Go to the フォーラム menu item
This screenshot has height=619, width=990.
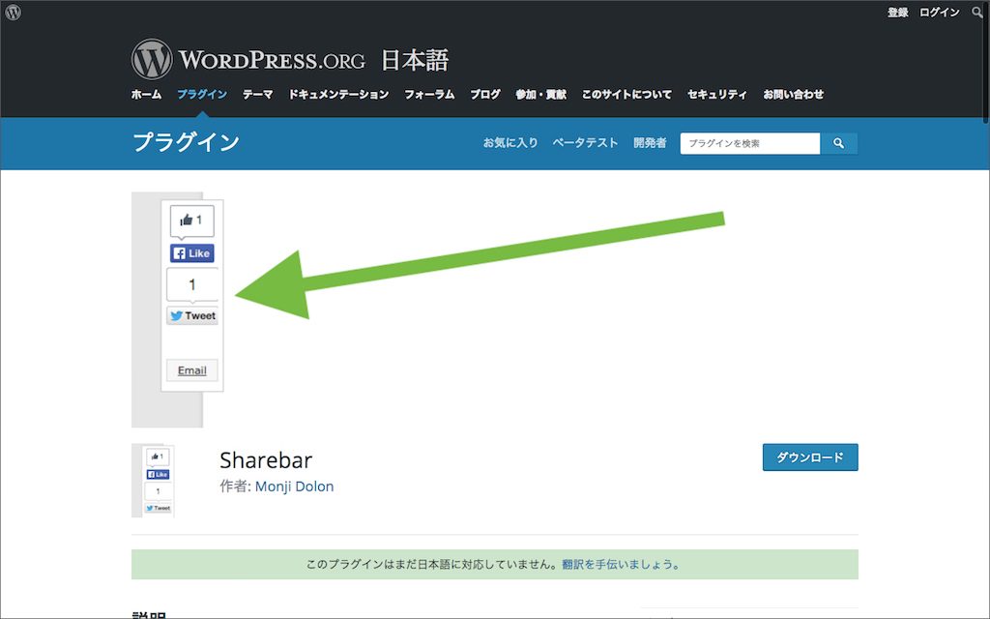click(x=429, y=94)
